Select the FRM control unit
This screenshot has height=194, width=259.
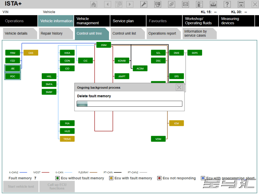13,53
